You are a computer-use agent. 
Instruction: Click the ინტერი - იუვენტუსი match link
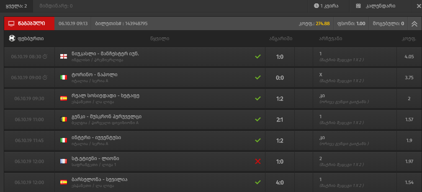(x=96, y=138)
